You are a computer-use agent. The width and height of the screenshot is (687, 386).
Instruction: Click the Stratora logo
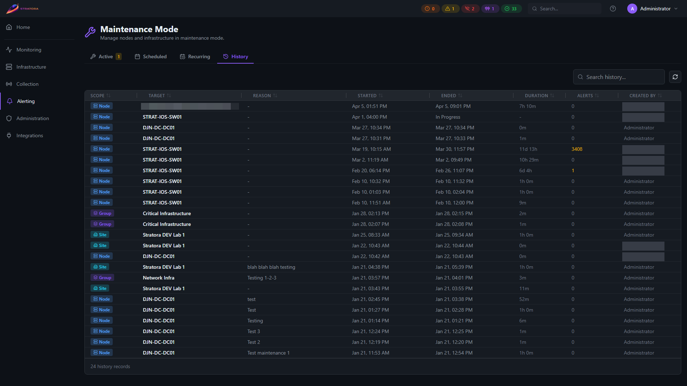coord(22,9)
